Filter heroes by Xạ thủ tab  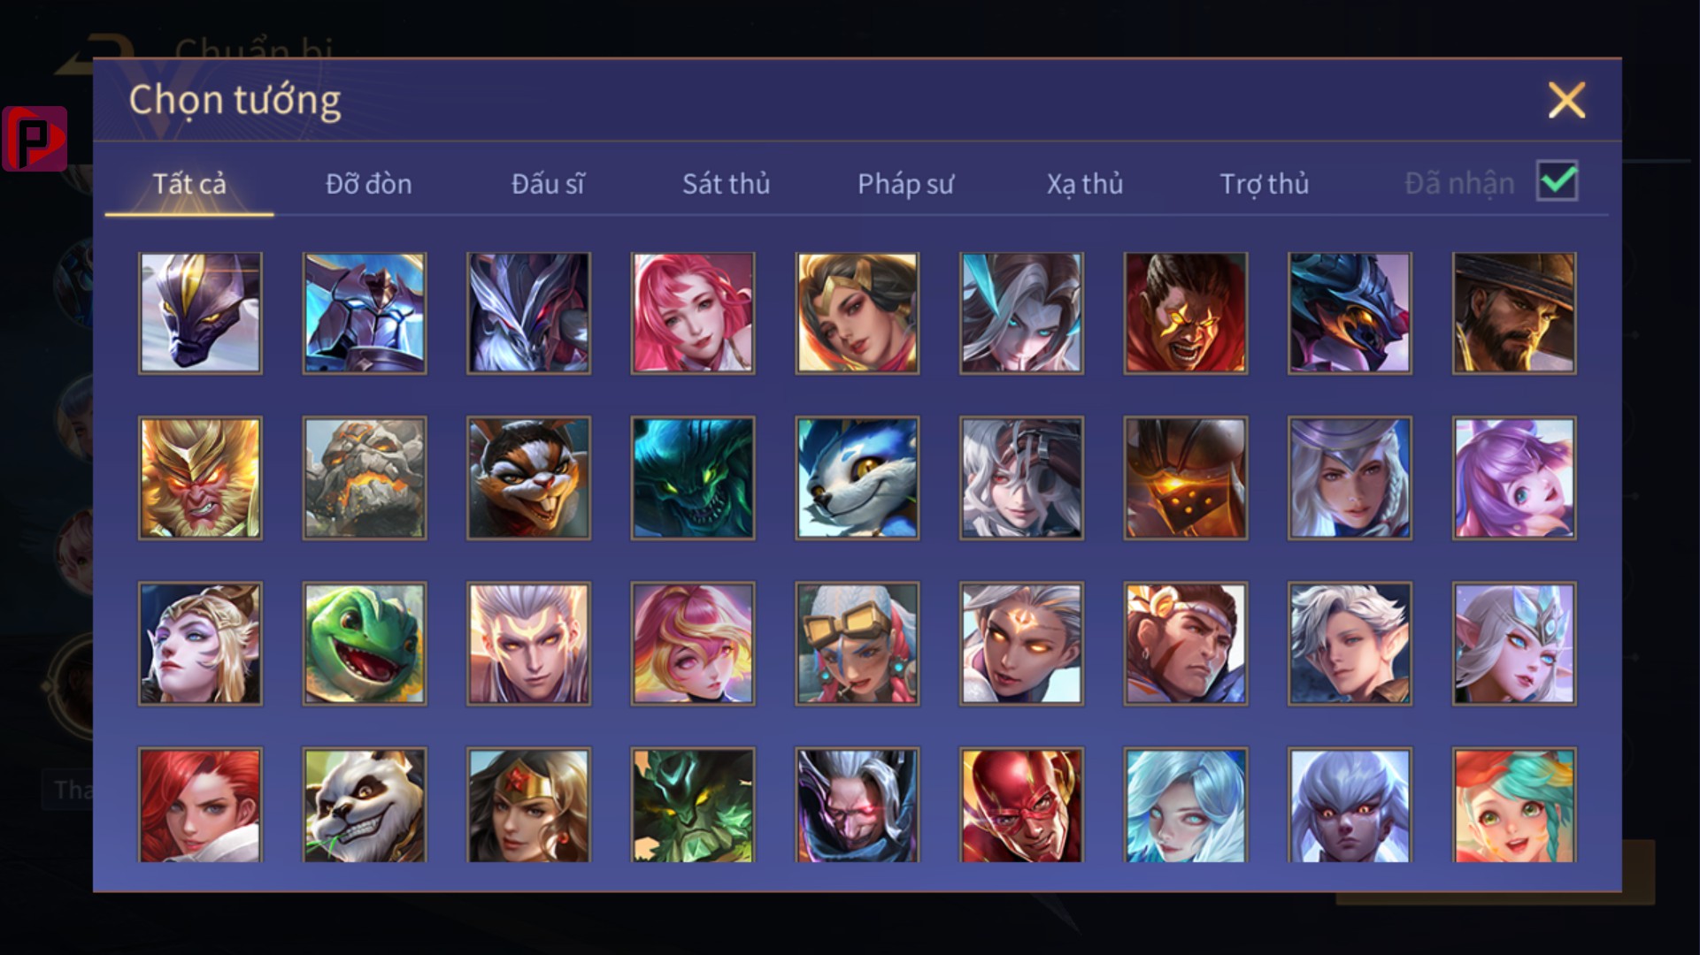1085,184
